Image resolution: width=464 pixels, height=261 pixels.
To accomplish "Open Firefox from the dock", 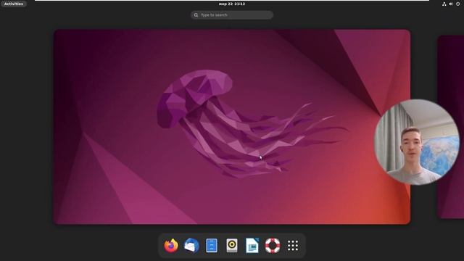I will (x=171, y=246).
